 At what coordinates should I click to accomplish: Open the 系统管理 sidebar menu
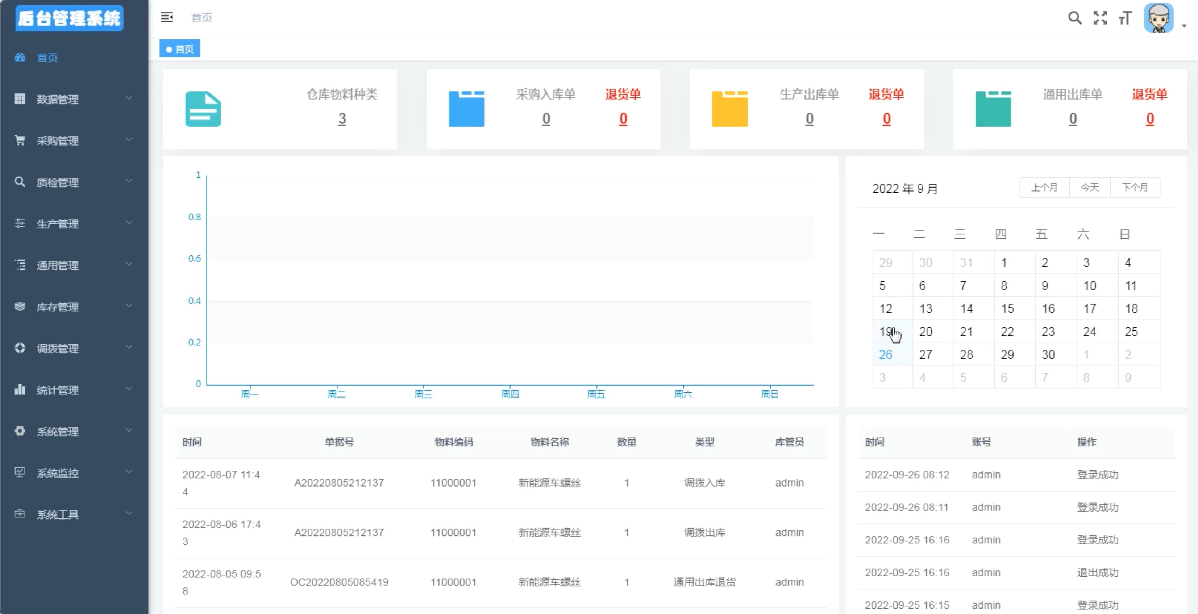coord(74,431)
